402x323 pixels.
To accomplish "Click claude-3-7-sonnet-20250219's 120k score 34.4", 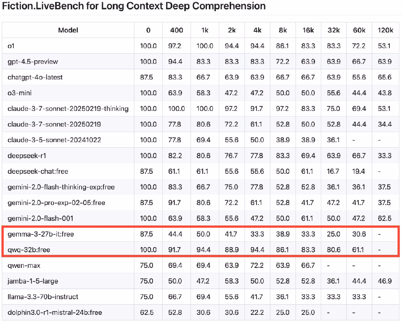I will click(x=385, y=124).
